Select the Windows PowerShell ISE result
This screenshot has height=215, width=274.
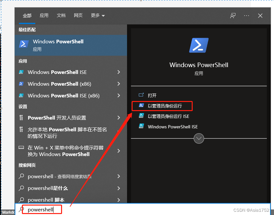tap(71, 72)
